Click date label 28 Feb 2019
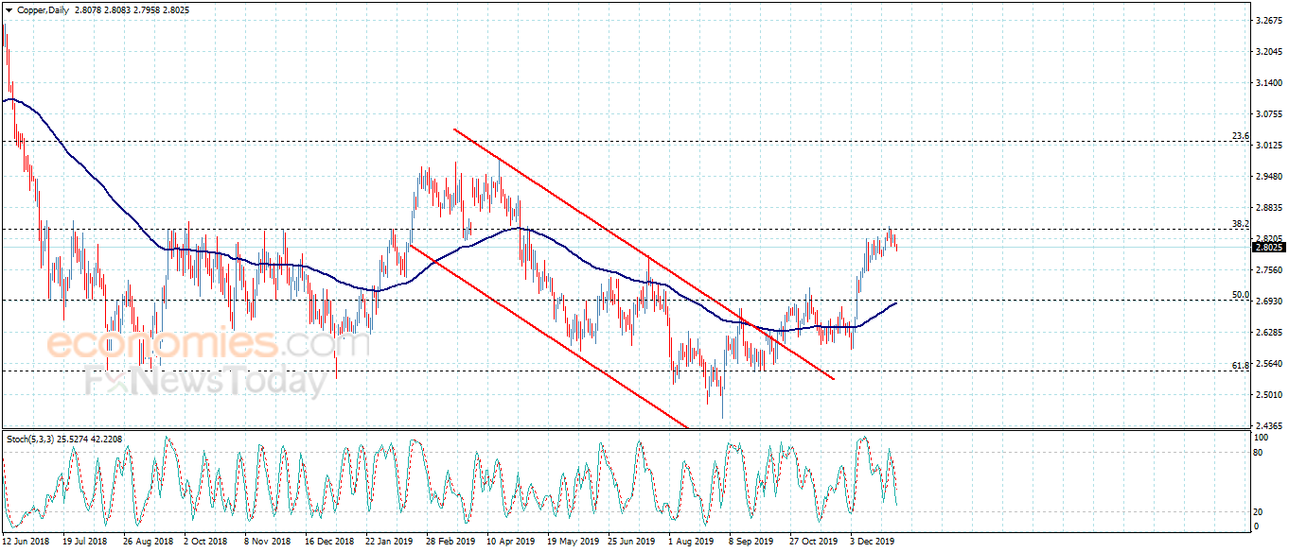This screenshot has width=1289, height=552. pos(450,542)
